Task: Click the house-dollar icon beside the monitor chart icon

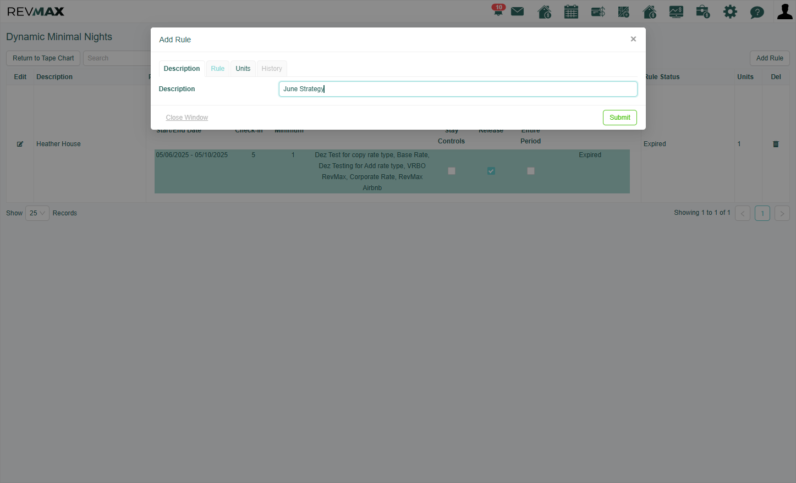Action: pos(650,12)
